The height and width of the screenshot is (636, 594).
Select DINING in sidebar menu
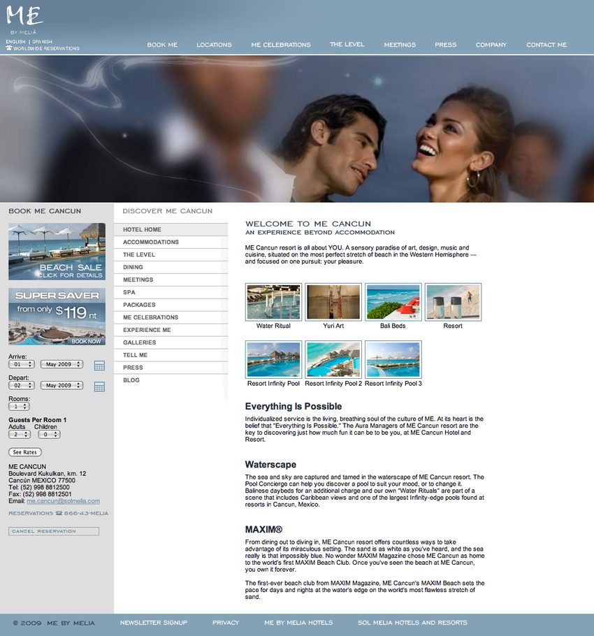tap(171, 267)
